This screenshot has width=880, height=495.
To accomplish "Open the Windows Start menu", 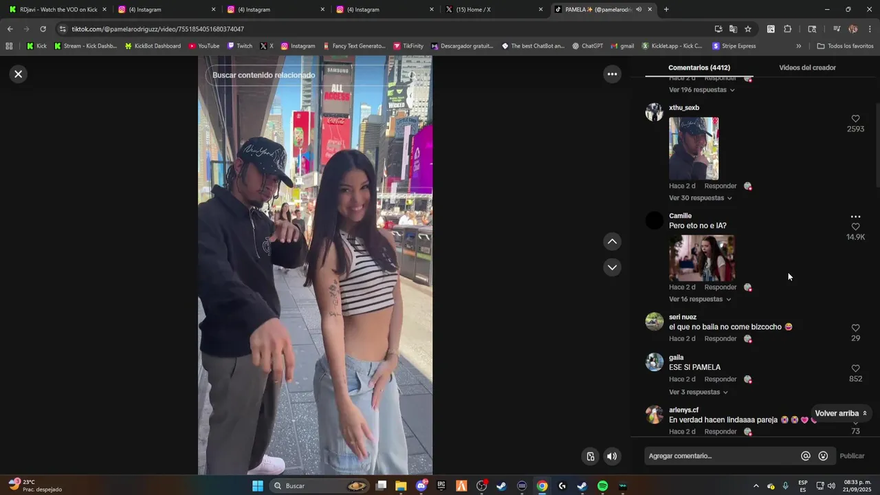I will (258, 486).
